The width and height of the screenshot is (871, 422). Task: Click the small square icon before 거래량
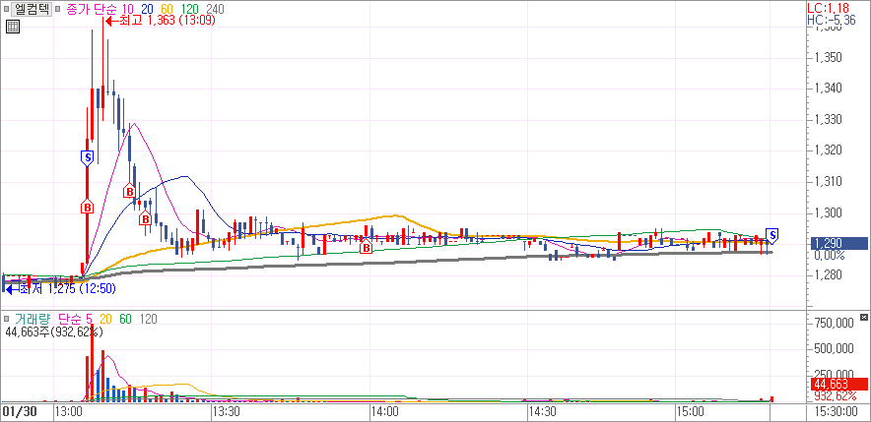[6, 319]
